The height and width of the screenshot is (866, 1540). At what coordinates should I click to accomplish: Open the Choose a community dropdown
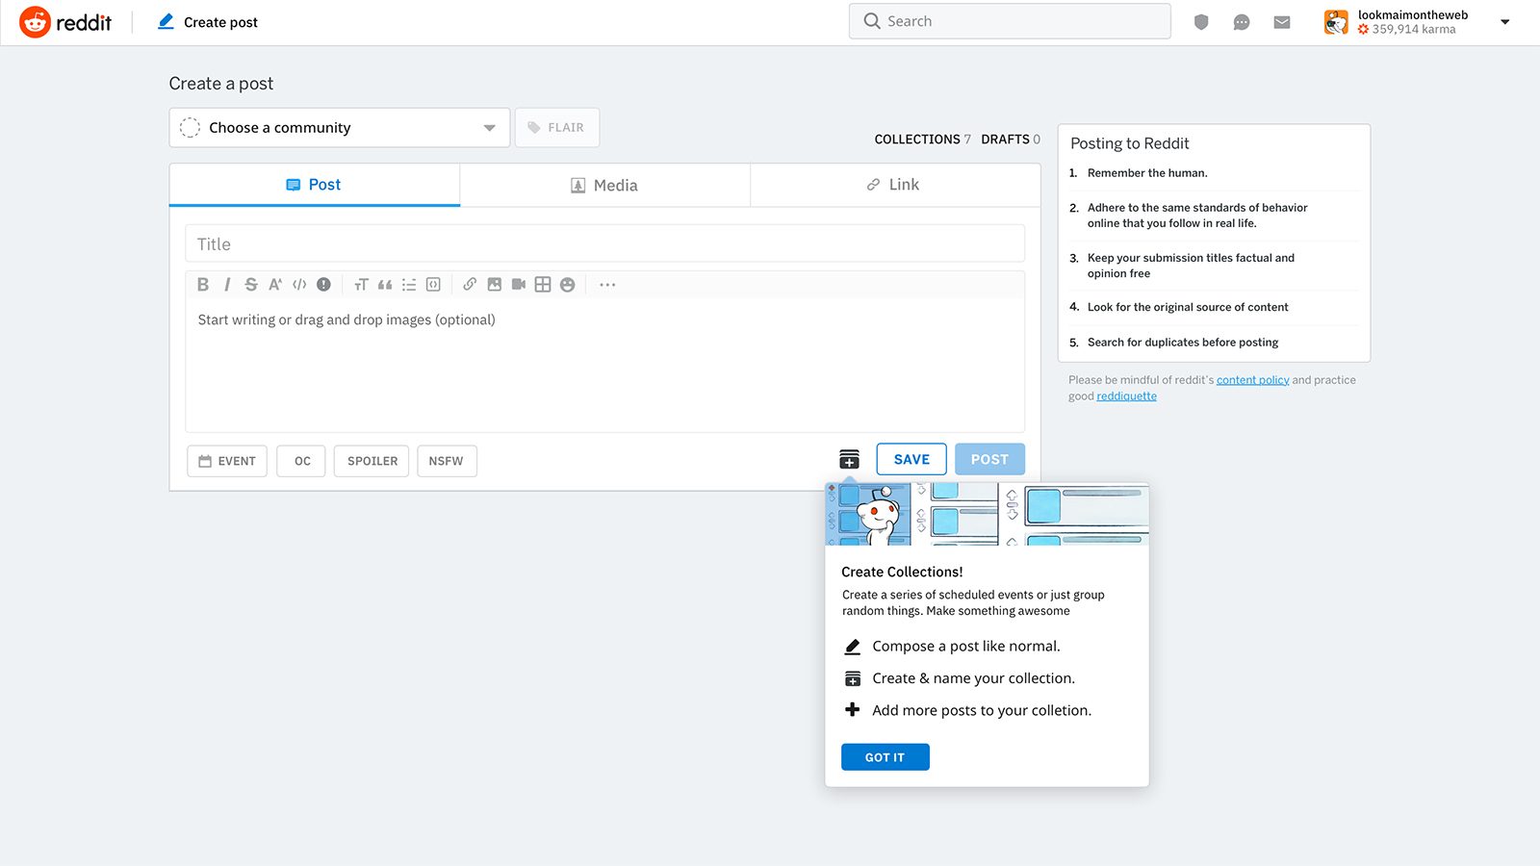click(340, 128)
